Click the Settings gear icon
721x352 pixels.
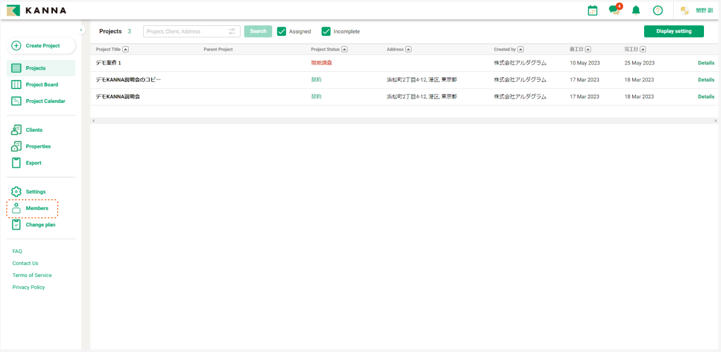(x=16, y=192)
